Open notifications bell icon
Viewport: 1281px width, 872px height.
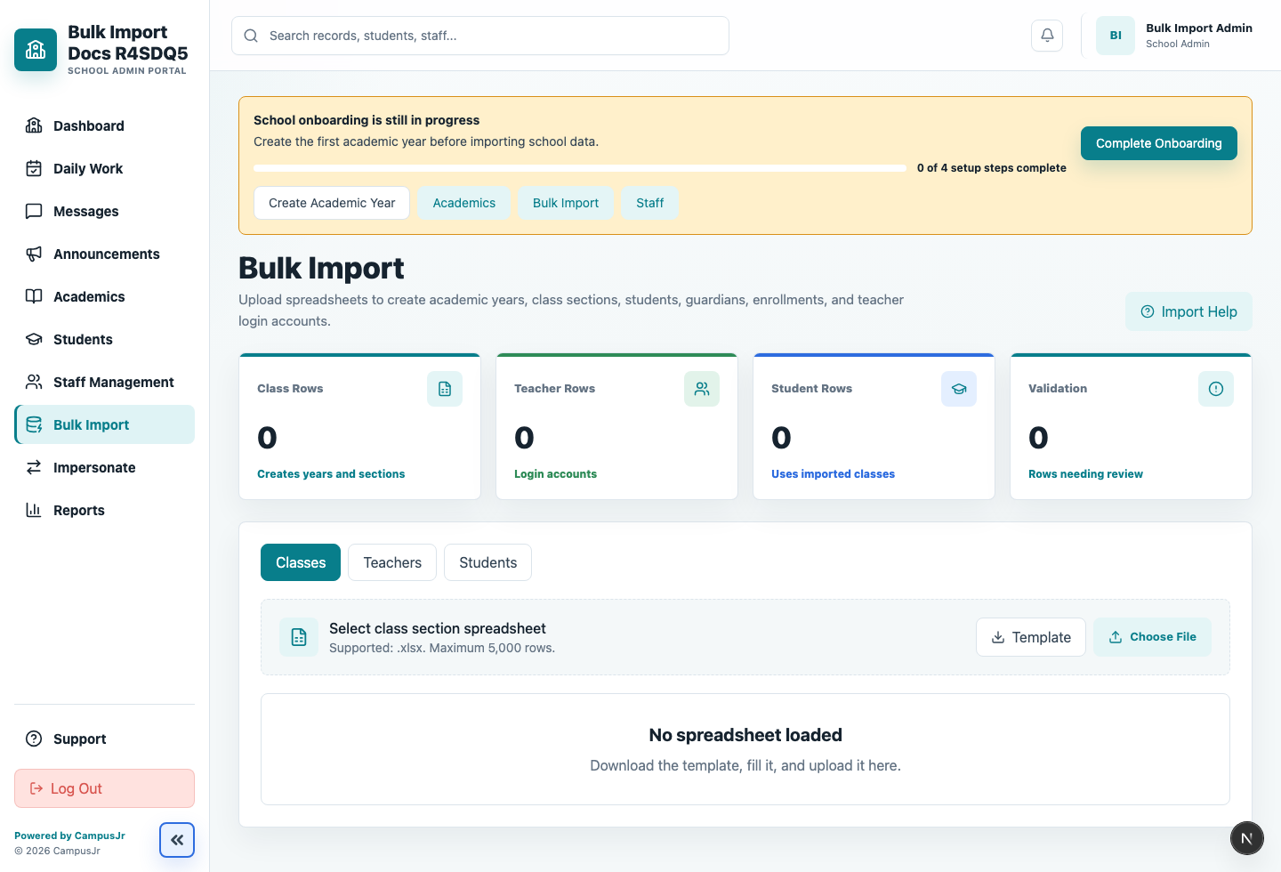[x=1047, y=36]
